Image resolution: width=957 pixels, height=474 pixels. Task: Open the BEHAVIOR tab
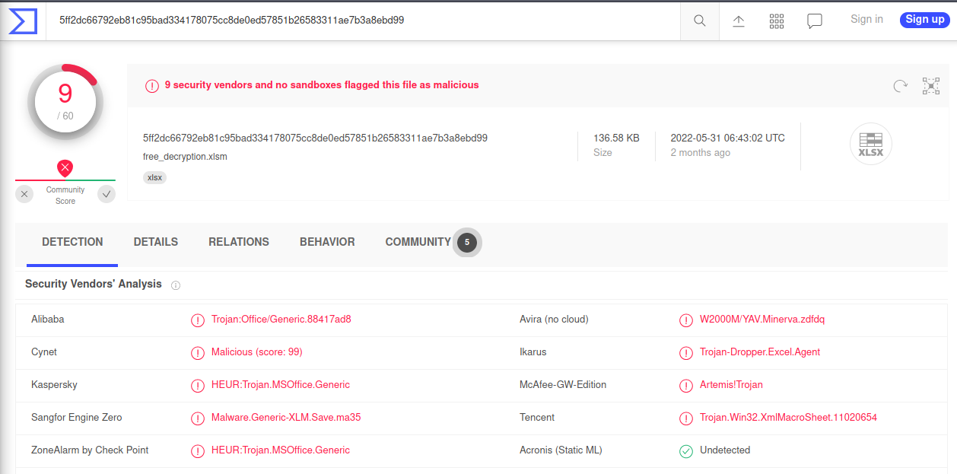(x=327, y=242)
